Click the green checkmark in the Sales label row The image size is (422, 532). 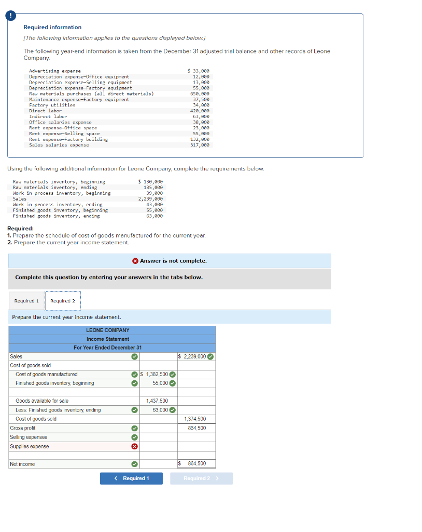pos(134,356)
